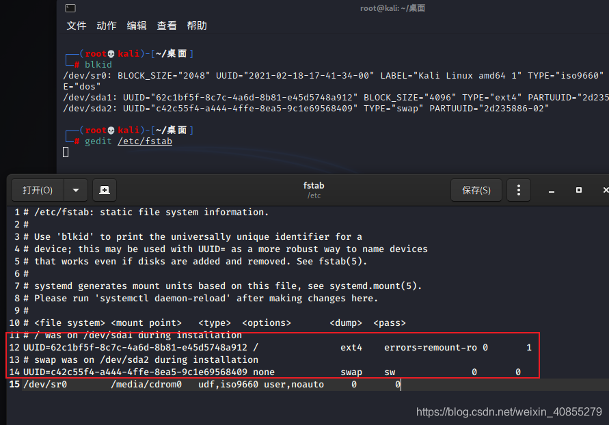Click line 1 '/etc/fstab: static file system information'
The height and width of the screenshot is (425, 609).
[x=146, y=212]
